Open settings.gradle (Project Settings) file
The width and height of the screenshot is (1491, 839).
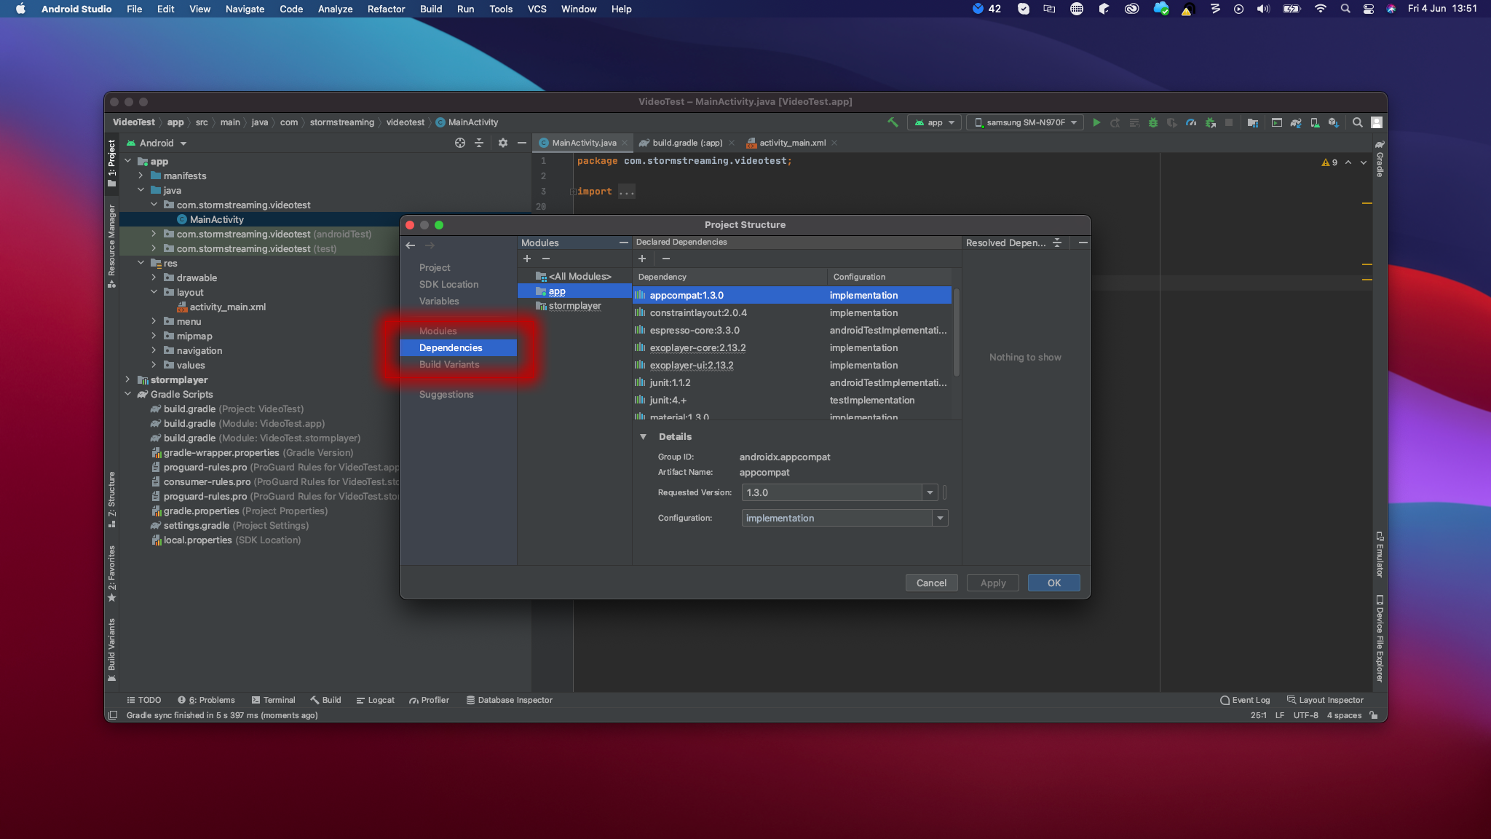[229, 526]
